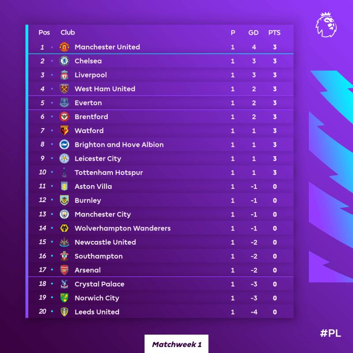Select the Arsenal crest icon

pyautogui.click(x=64, y=270)
